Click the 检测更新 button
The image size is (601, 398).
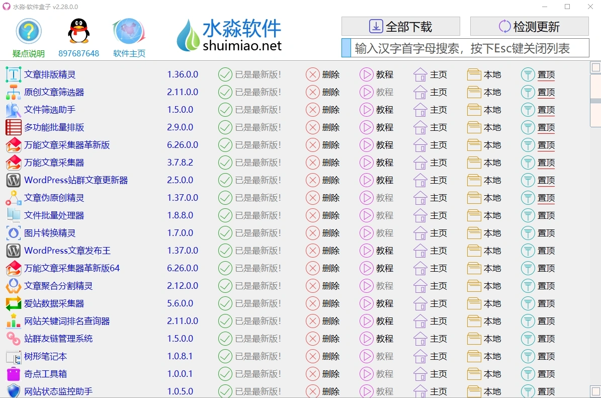coord(529,27)
